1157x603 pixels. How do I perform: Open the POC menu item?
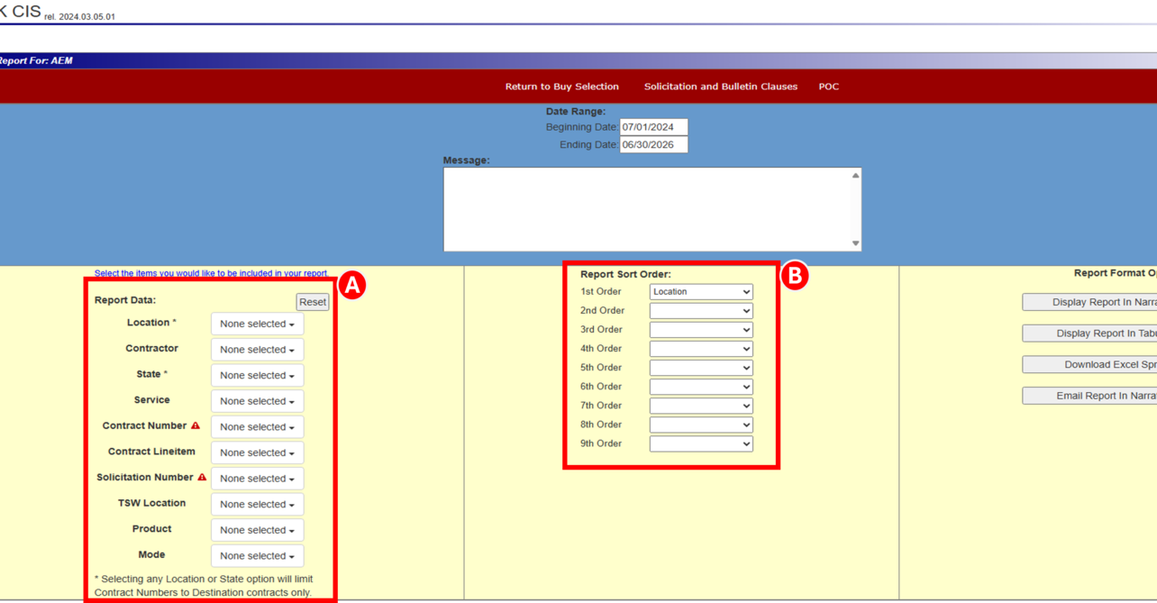(828, 87)
